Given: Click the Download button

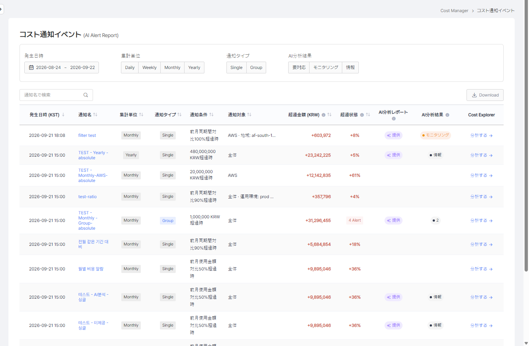Looking at the screenshot, I should pyautogui.click(x=485, y=95).
